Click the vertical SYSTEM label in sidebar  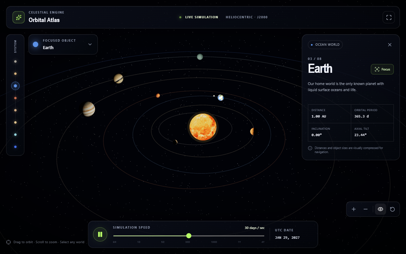(15, 47)
